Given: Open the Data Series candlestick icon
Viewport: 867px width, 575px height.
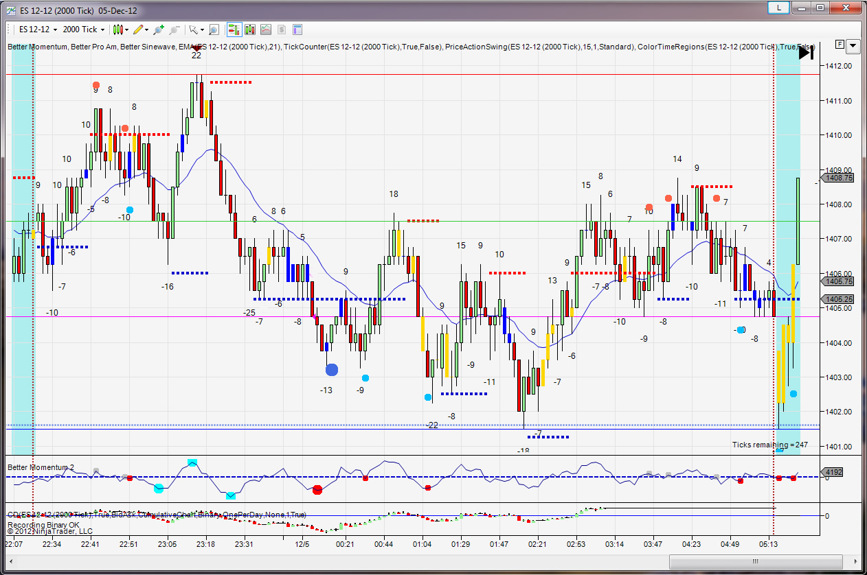Looking at the screenshot, I should 249,30.
